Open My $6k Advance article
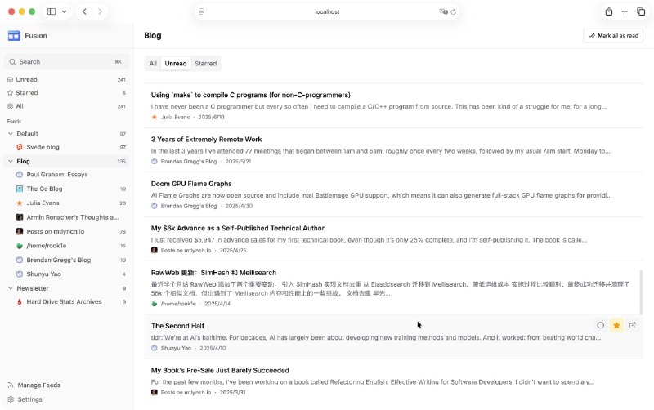The image size is (654, 410). [393, 239]
